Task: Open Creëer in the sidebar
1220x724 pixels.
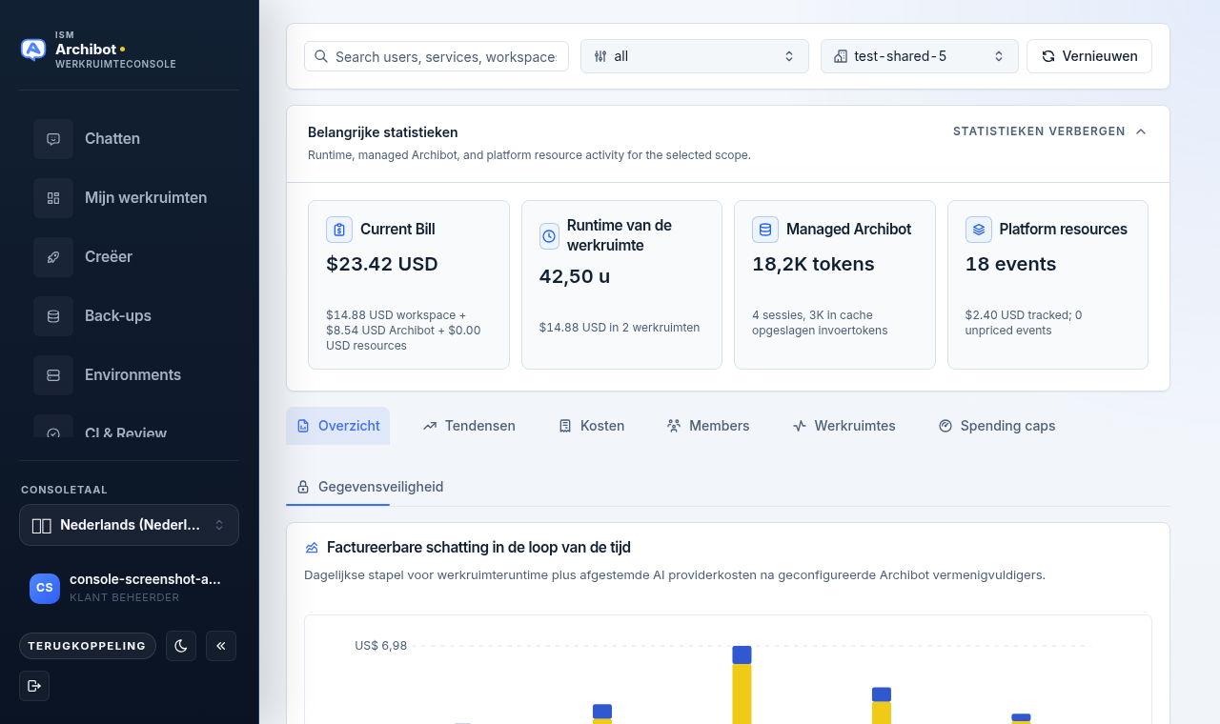Action: coord(129,257)
